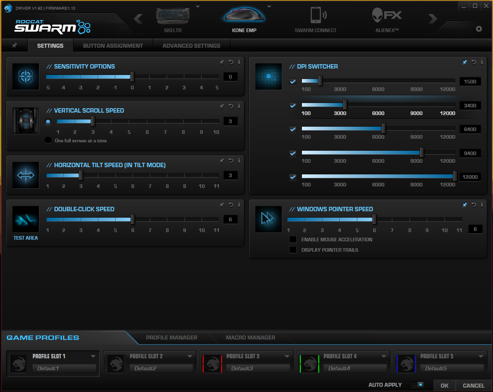This screenshot has width=493, height=392.
Task: Click the Profile Slot 4 ROCCAT icon
Action: pos(309,364)
